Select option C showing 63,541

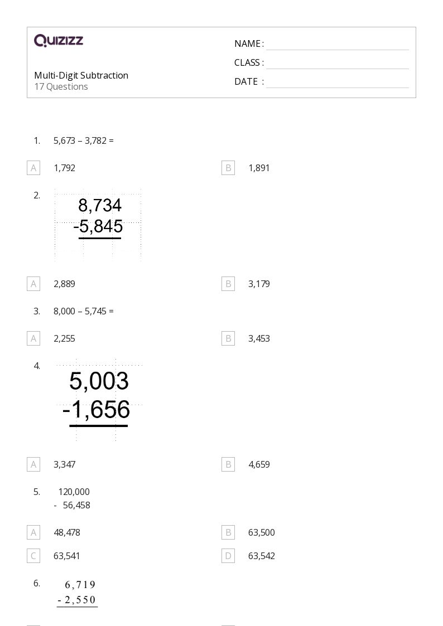point(33,556)
